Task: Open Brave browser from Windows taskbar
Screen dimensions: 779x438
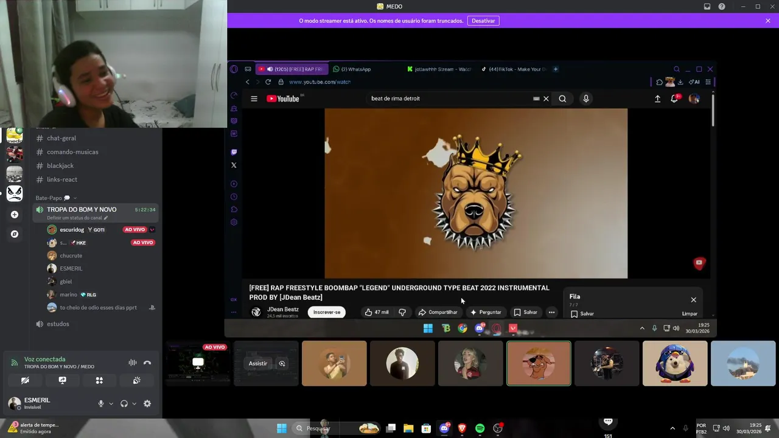Action: 462,428
